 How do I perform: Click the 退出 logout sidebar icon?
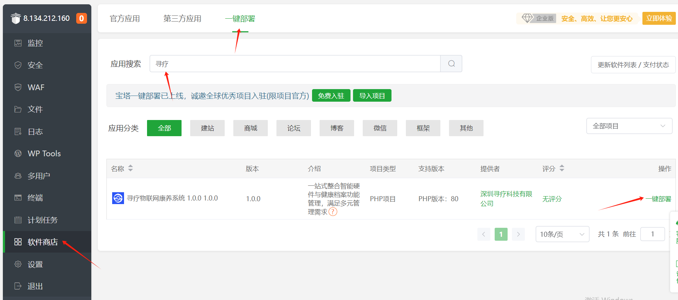(18, 286)
